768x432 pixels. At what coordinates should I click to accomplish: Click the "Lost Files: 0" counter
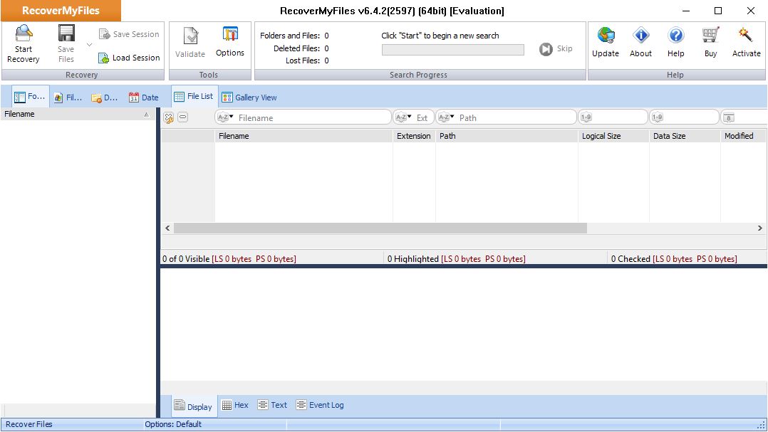click(x=307, y=60)
